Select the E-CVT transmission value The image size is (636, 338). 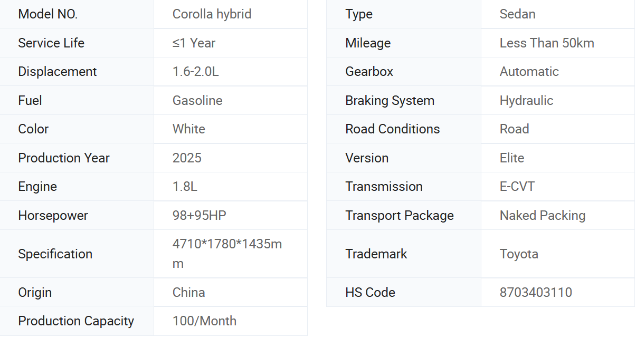517,187
